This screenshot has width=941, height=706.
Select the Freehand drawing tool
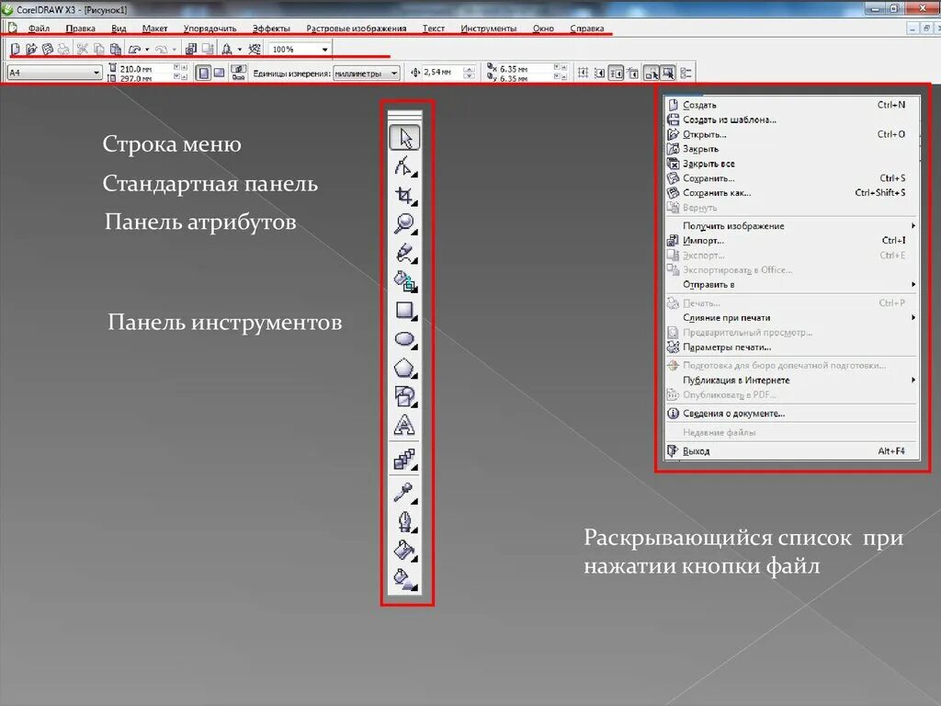(x=405, y=253)
